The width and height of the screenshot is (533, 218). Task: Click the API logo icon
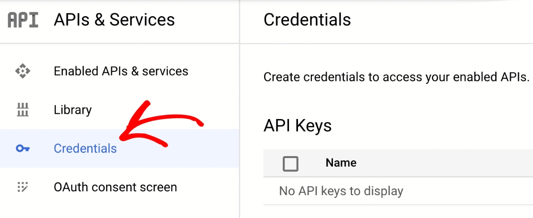(23, 20)
